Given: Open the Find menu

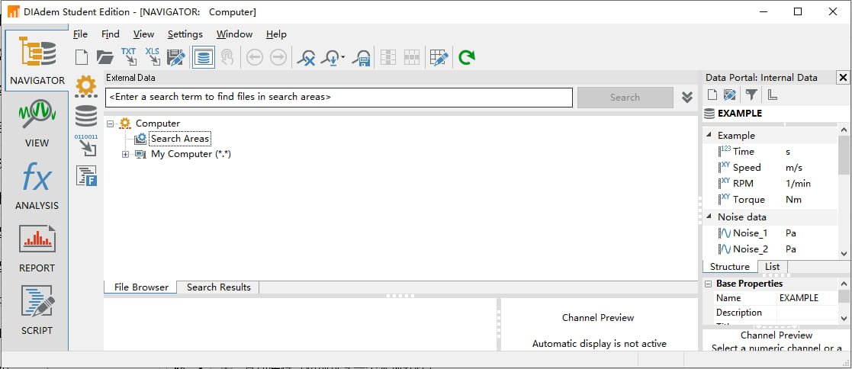Looking at the screenshot, I should (111, 34).
